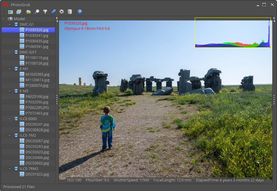The height and width of the screenshot is (191, 277).
Task: Click the blue tag icon
Action: coord(53,12)
